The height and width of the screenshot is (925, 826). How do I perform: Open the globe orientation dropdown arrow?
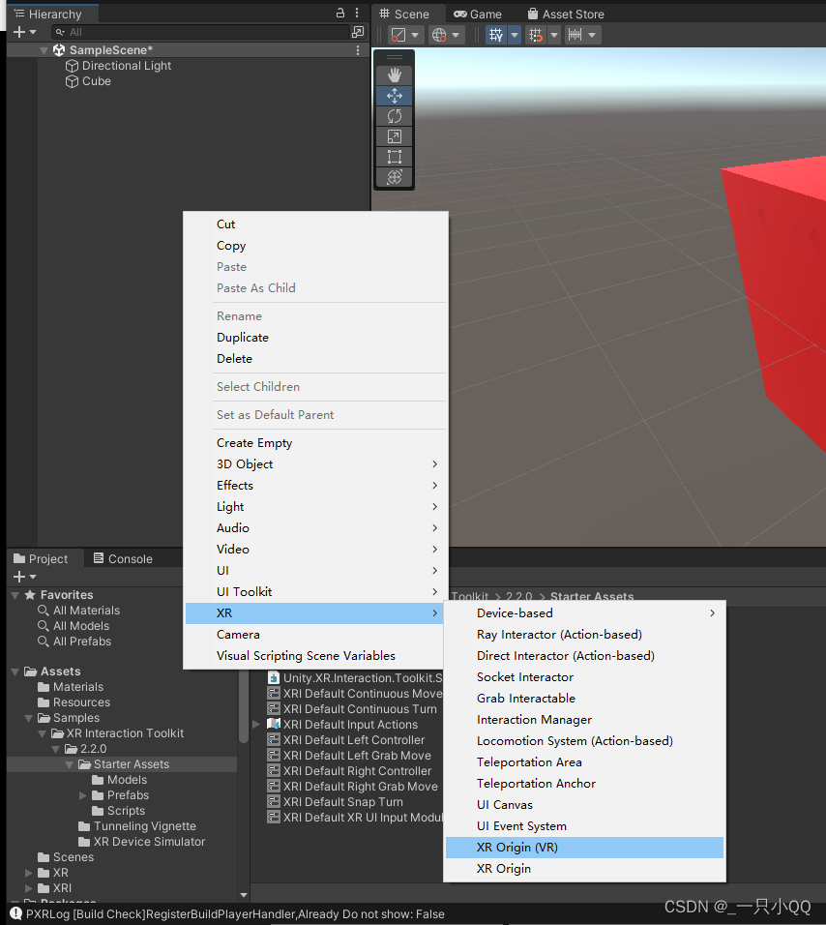point(456,35)
